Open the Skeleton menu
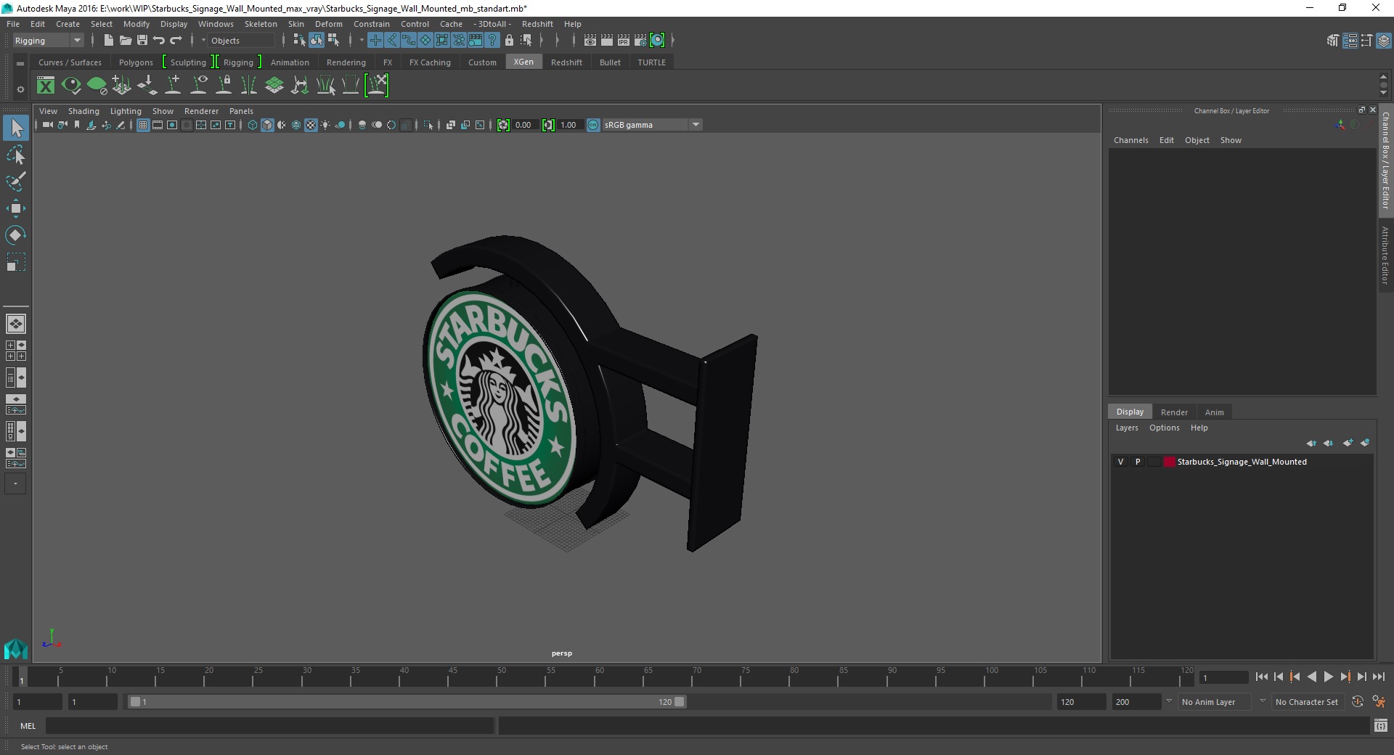Screen dimensions: 1394x755 click(261, 24)
